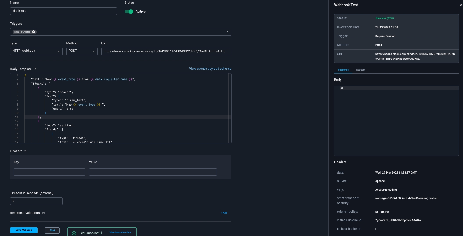Click the x-slack-unique-id header value
This screenshot has width=463, height=236.
tap(398, 220)
